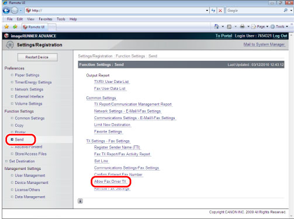Click the Restart Device button
This screenshot has width=294, height=219.
37,57
